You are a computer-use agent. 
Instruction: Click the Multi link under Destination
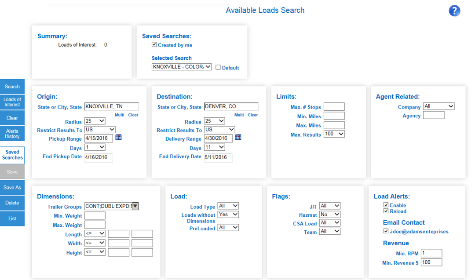click(239, 115)
